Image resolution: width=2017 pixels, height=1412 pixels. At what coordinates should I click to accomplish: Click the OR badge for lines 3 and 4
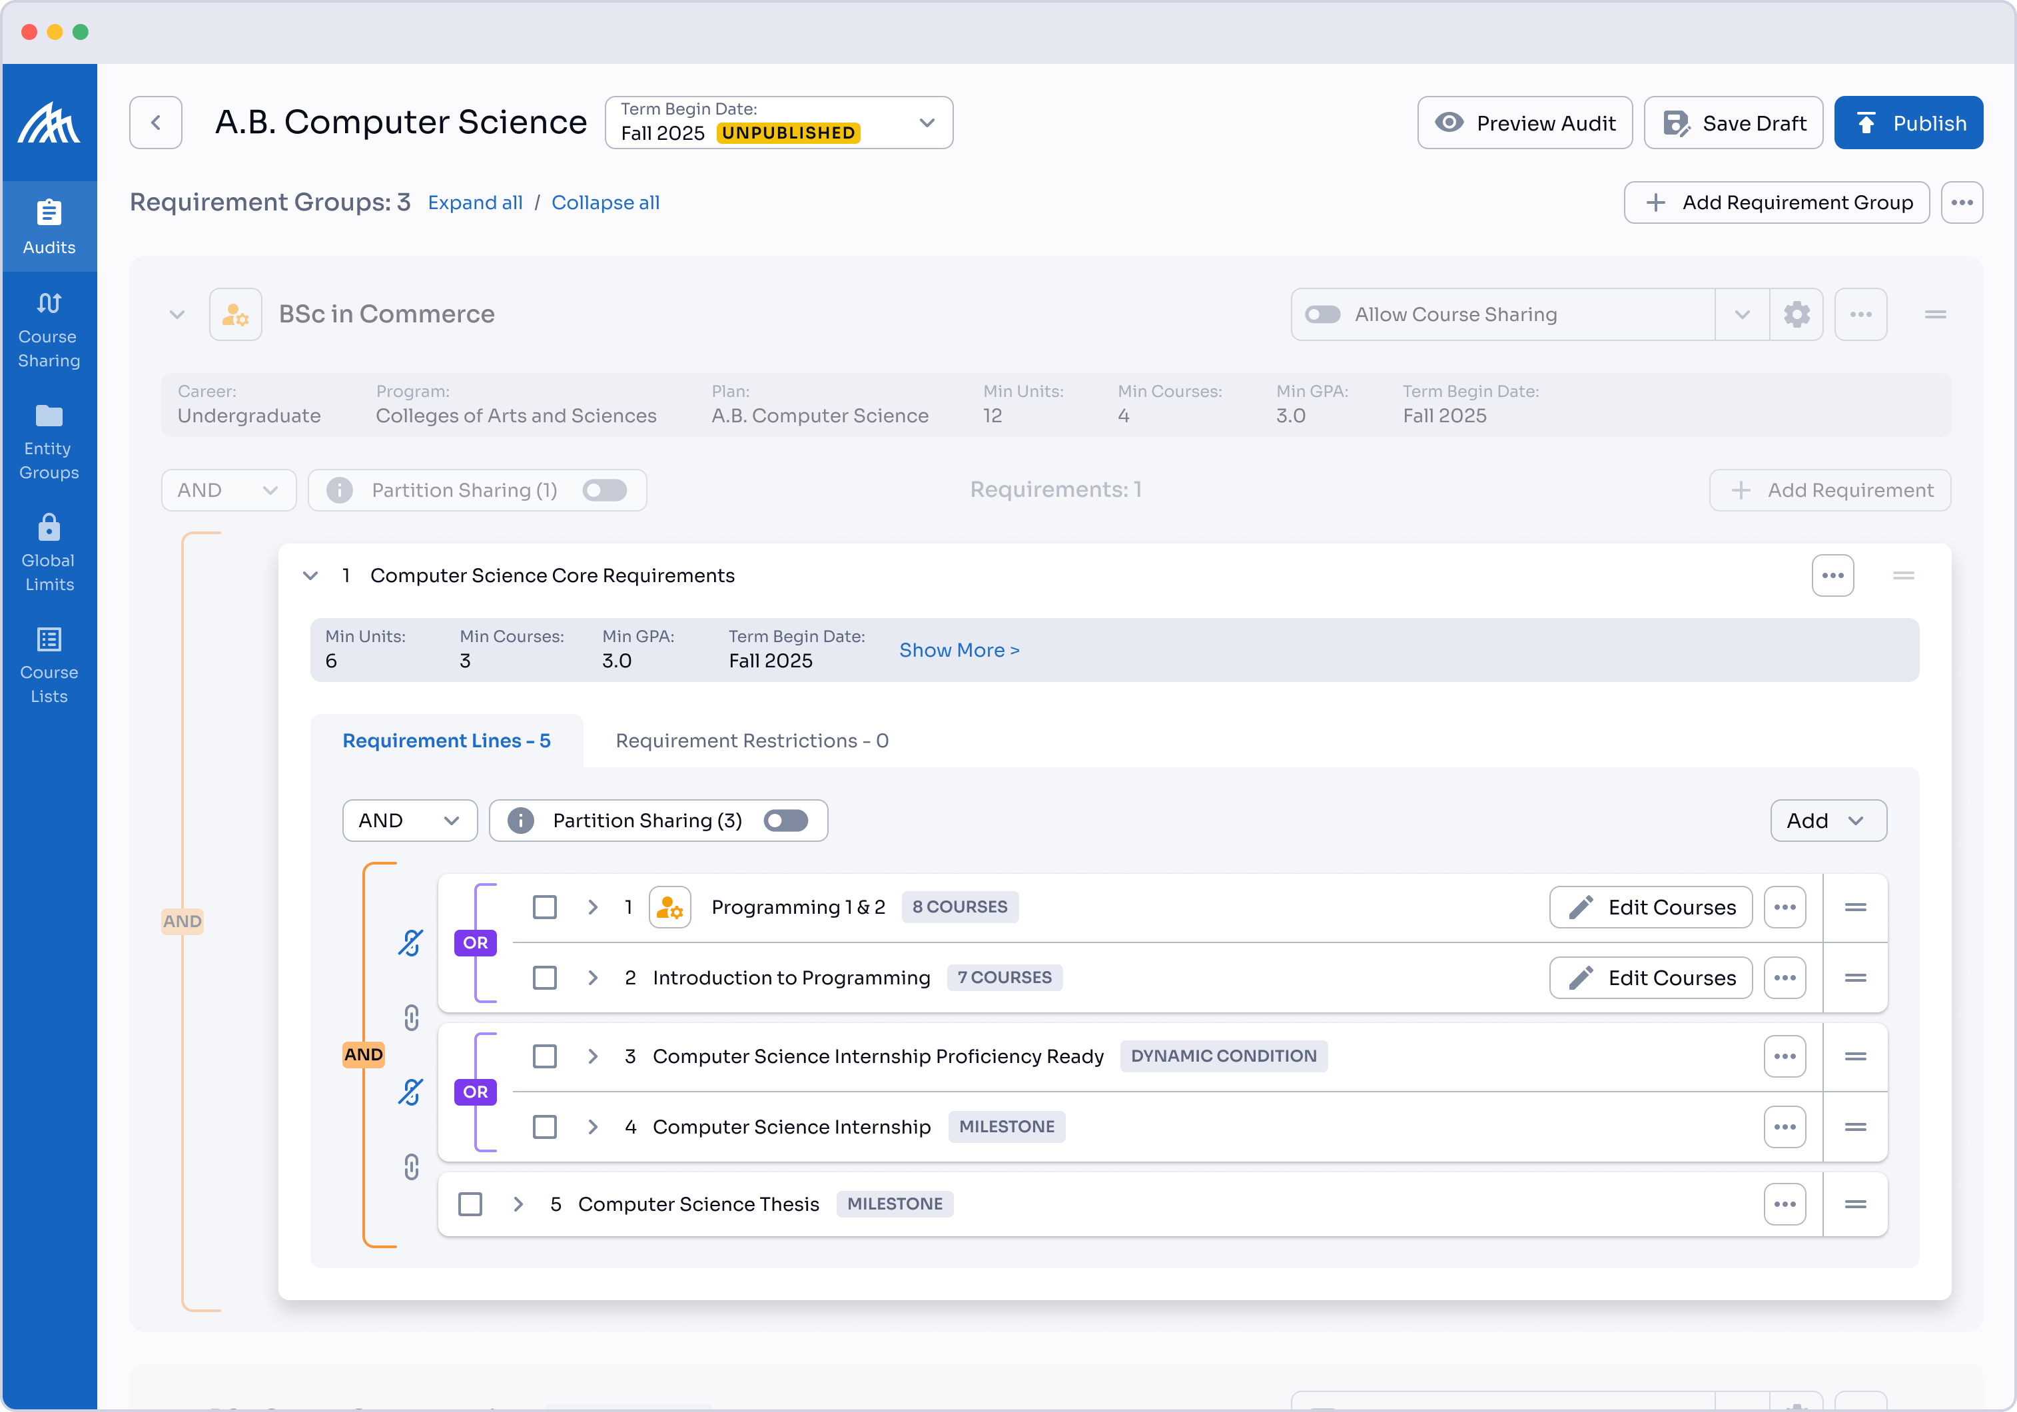[x=475, y=1092]
